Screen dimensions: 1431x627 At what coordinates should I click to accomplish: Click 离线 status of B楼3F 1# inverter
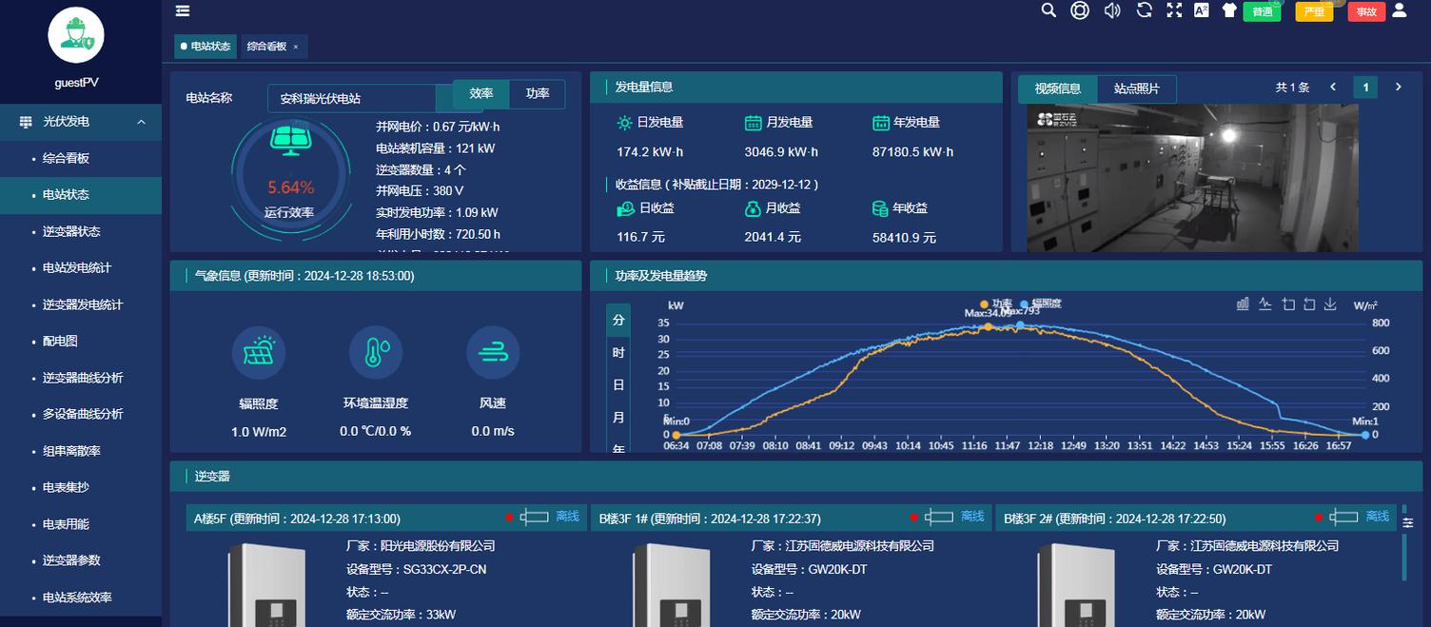[x=972, y=517]
